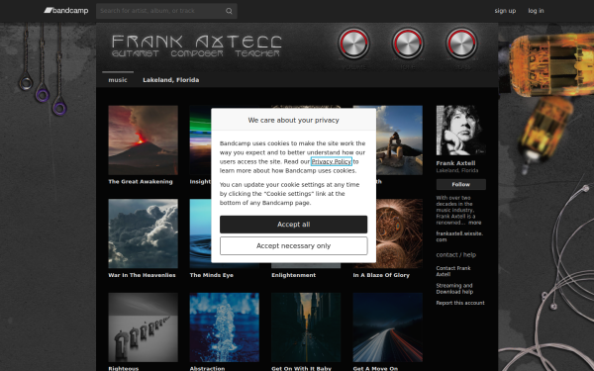Open War In The Heavenlies album cover
The image size is (594, 371).
coord(143,233)
